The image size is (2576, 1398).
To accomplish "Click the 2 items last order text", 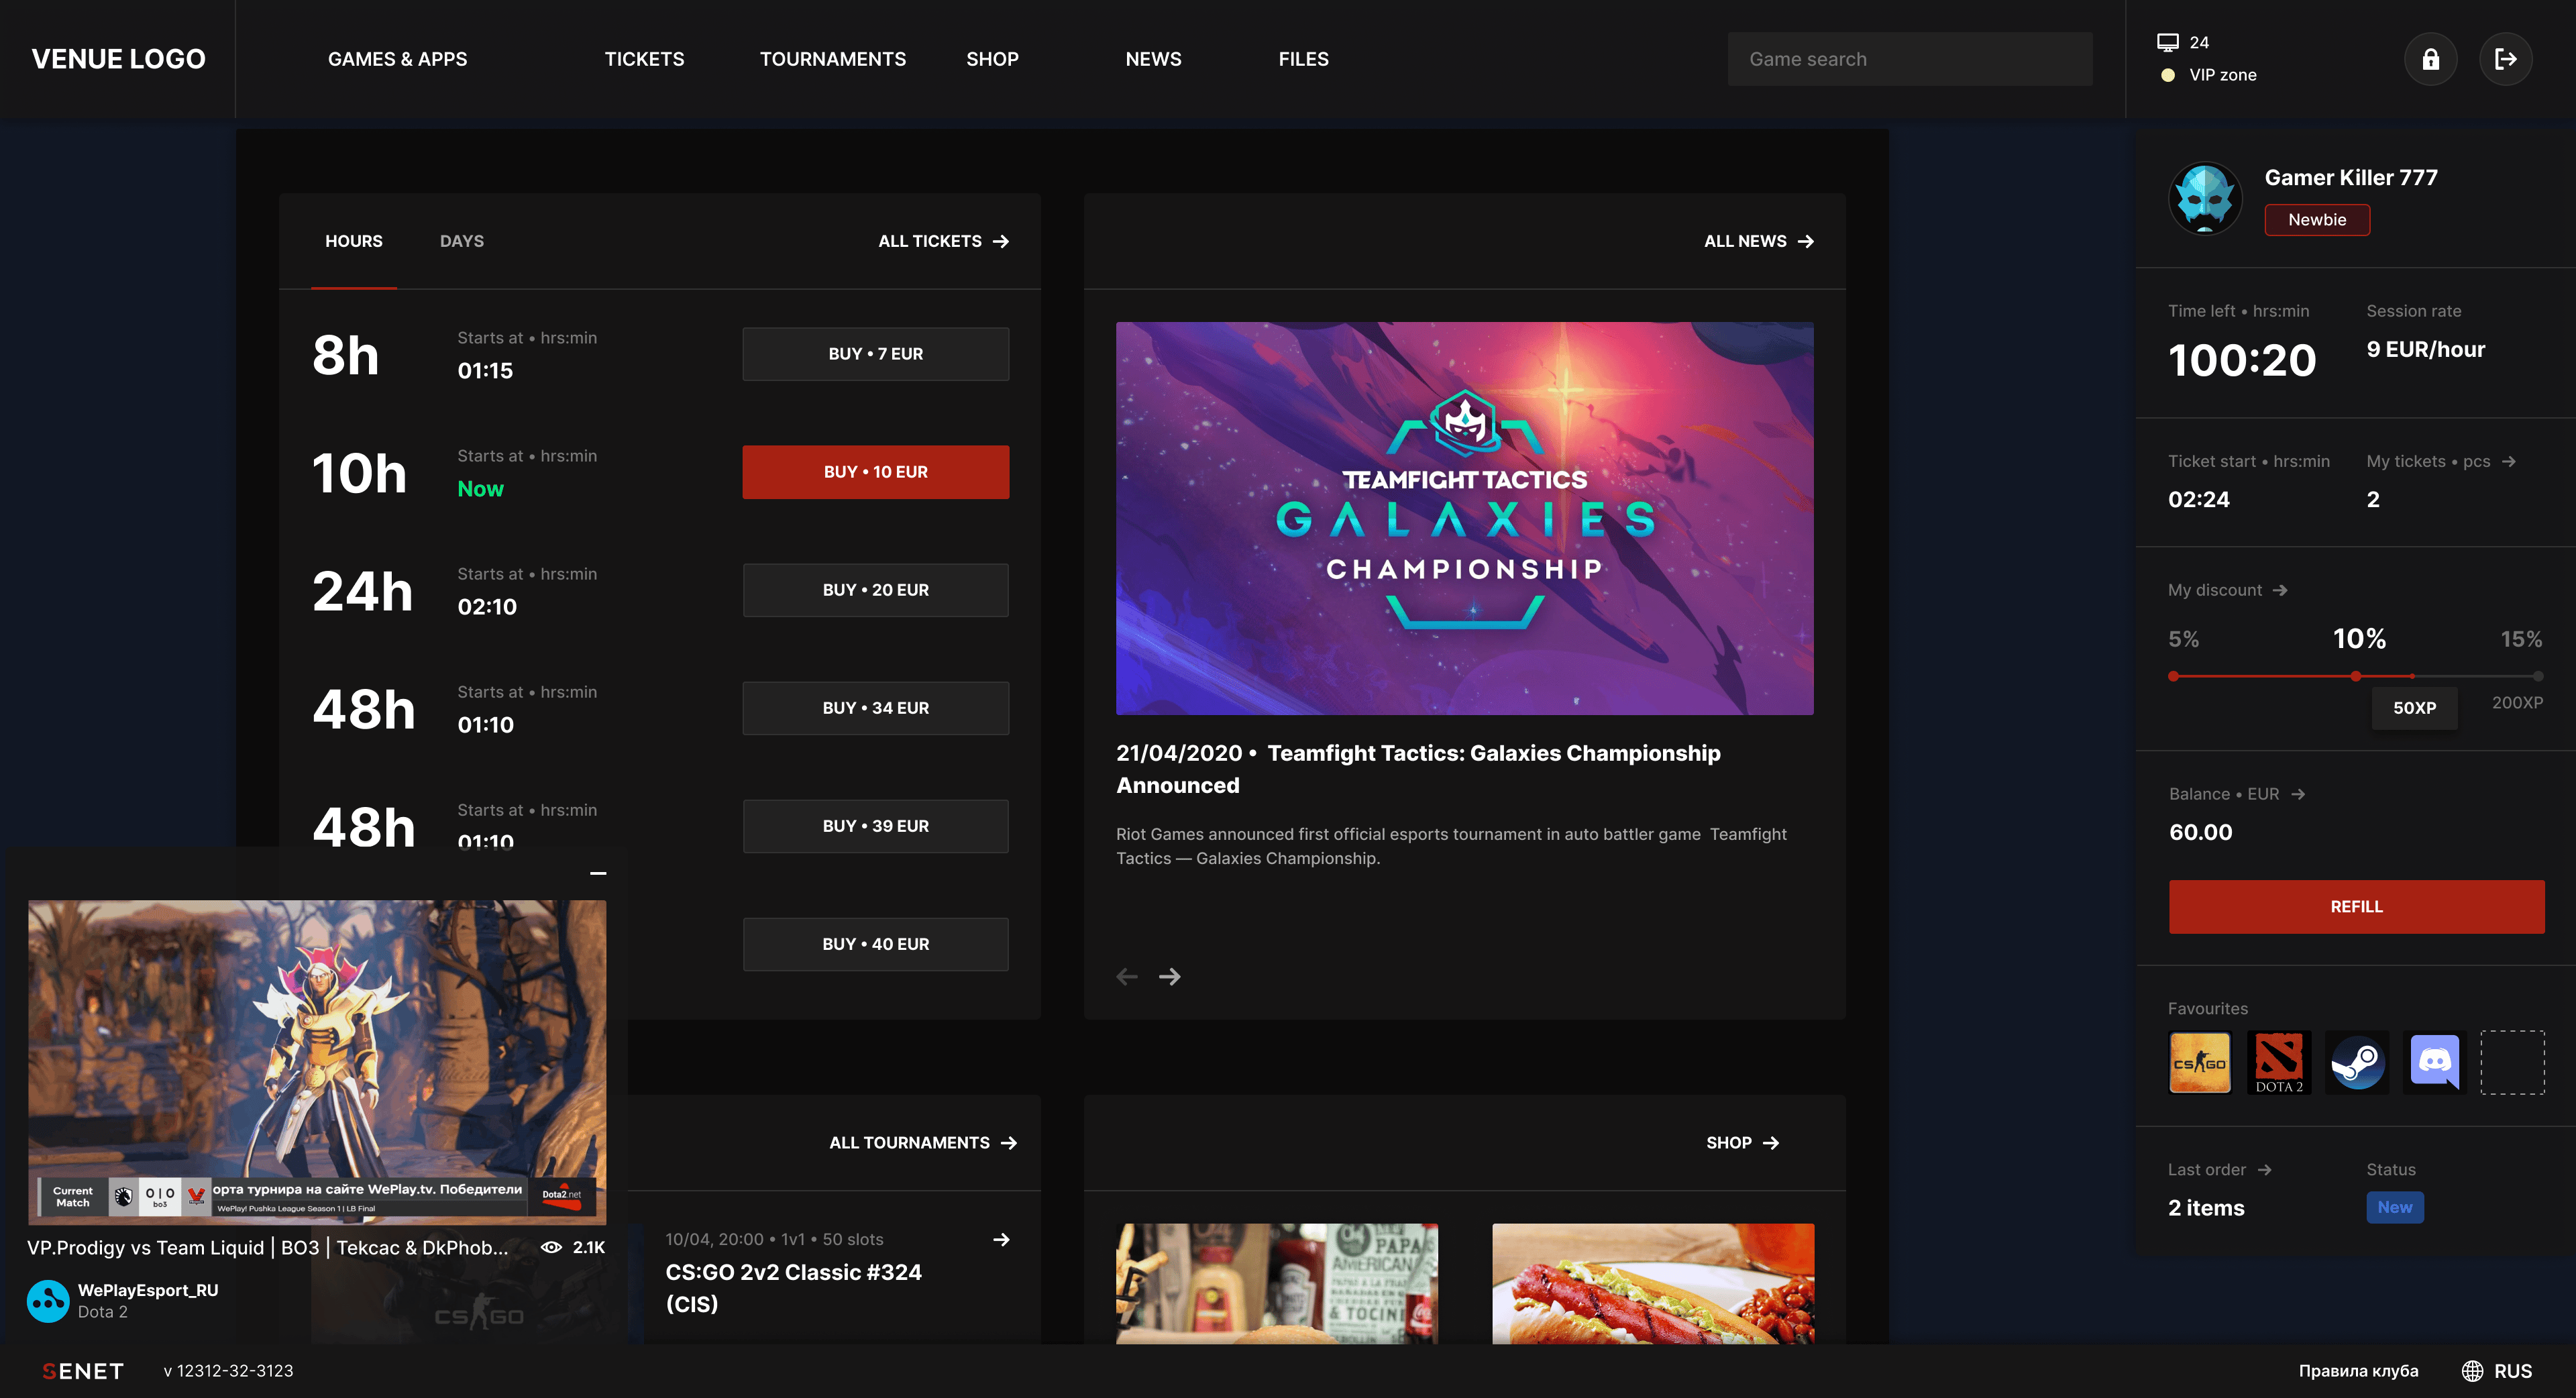I will 2205,1208.
